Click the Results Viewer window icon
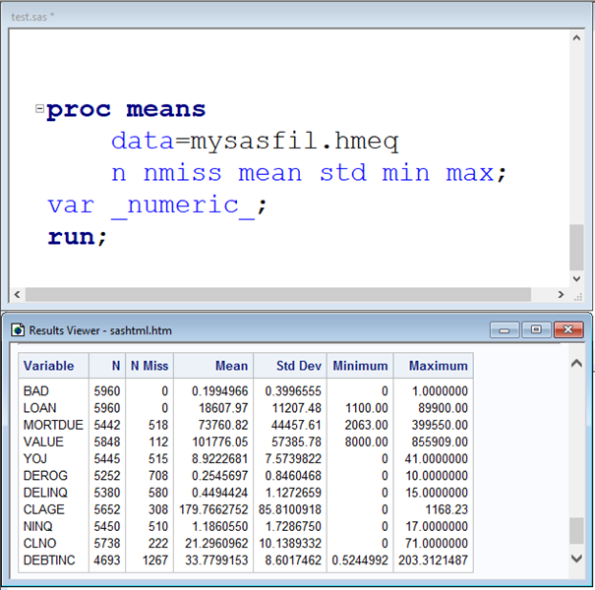 [17, 330]
